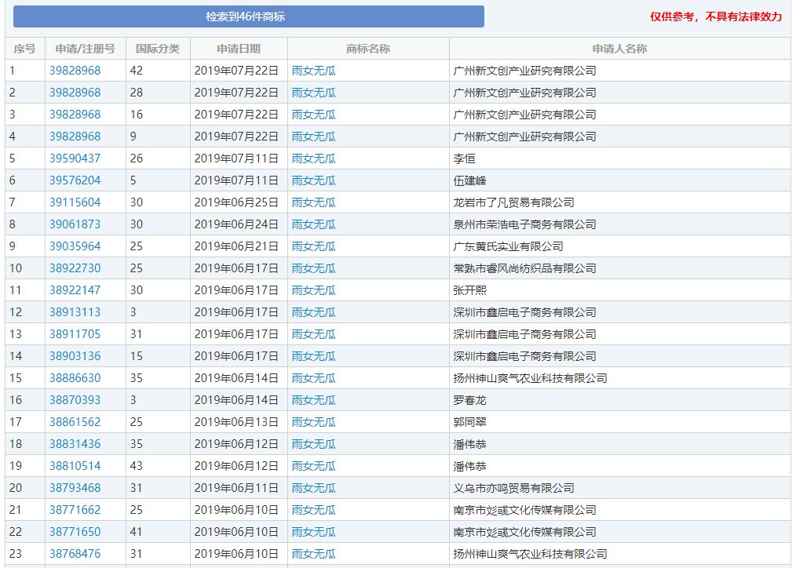This screenshot has width=796, height=568.
Task: Click the 序号 column header
Action: click(25, 49)
